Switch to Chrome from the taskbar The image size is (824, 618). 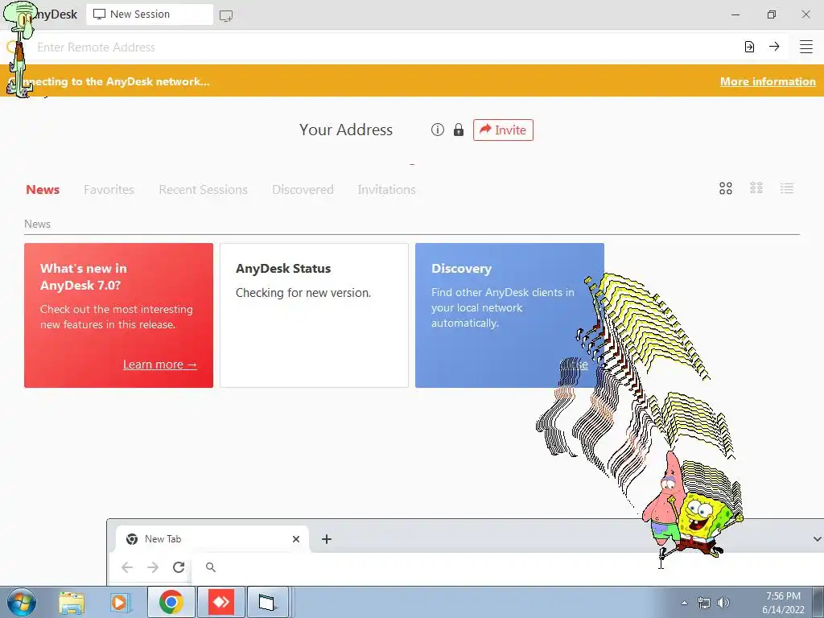coord(171,602)
